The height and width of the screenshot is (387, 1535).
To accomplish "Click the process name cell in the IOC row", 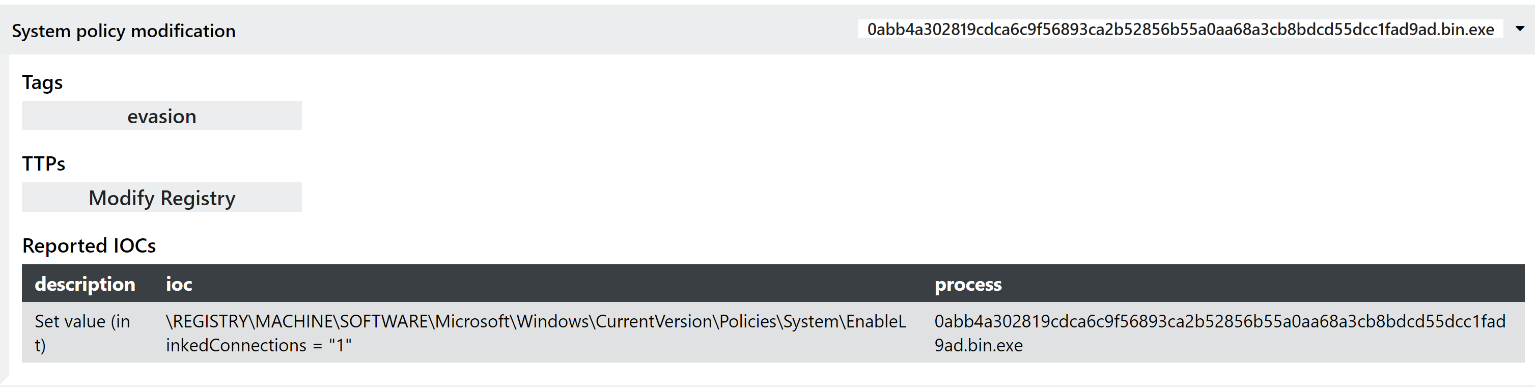I will click(x=1223, y=333).
